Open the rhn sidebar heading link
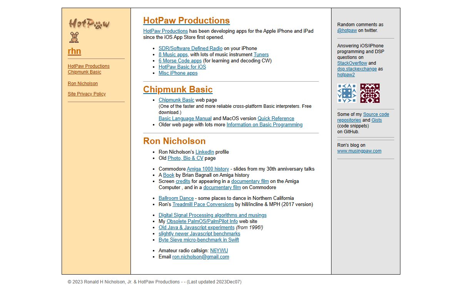This screenshot has width=462, height=285. tap(74, 51)
